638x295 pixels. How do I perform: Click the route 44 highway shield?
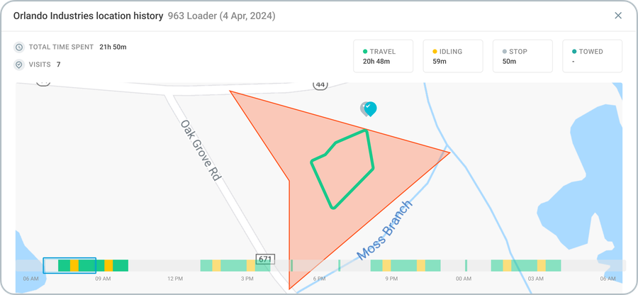pyautogui.click(x=320, y=84)
